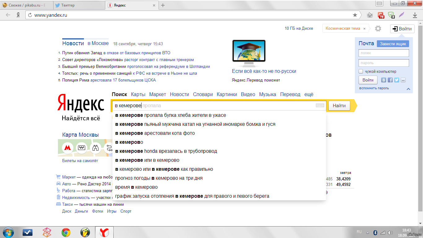The width and height of the screenshot is (423, 238).
Task: Log in via Twitter icon
Action: point(397,80)
